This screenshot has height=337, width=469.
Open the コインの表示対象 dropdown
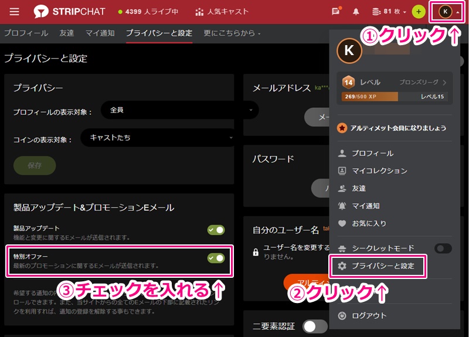pyautogui.click(x=158, y=138)
